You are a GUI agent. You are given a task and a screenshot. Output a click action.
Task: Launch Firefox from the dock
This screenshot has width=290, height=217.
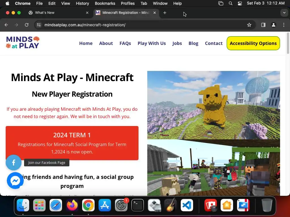click(x=72, y=205)
